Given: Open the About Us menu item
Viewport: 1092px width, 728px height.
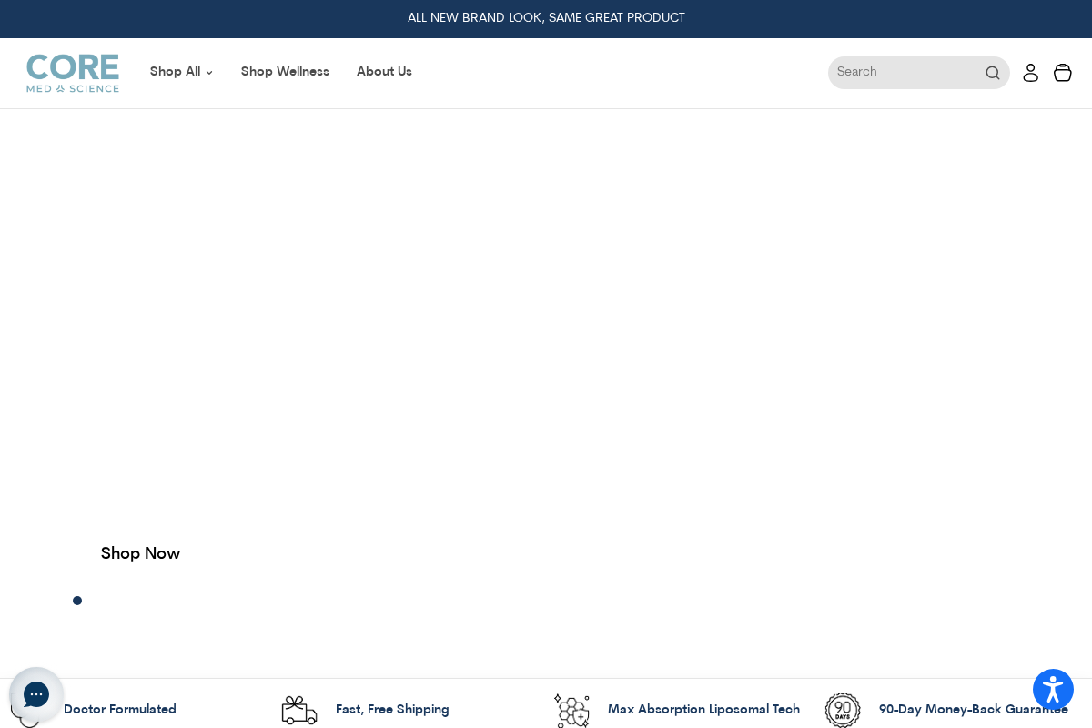Looking at the screenshot, I should point(384,73).
